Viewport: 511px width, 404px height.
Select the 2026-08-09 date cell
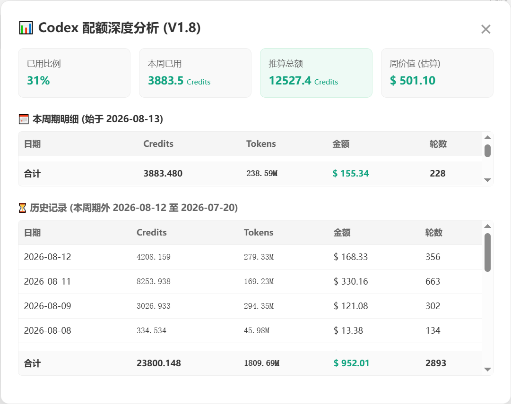coord(48,306)
